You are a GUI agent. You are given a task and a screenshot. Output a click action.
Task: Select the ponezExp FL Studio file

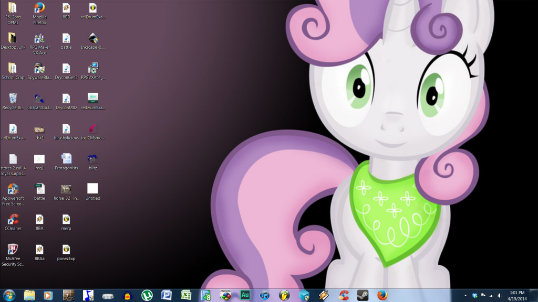click(x=66, y=252)
